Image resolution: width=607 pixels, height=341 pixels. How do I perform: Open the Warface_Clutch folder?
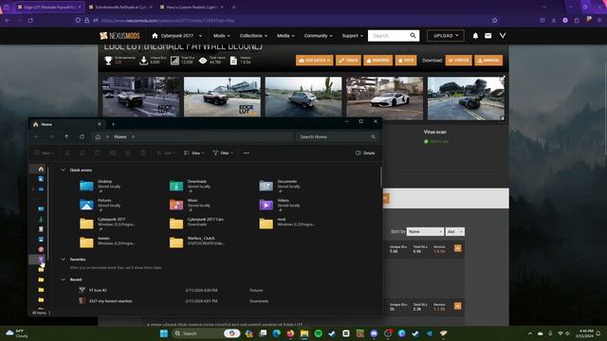coord(196,242)
